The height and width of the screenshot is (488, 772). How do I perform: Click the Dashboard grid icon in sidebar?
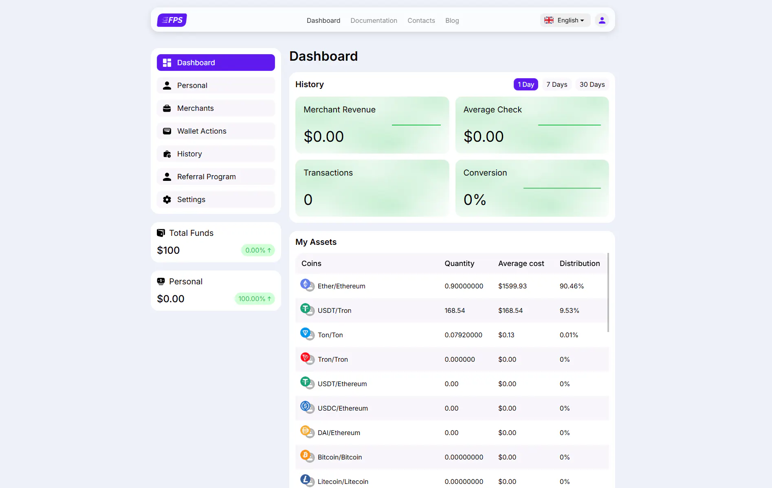(167, 63)
